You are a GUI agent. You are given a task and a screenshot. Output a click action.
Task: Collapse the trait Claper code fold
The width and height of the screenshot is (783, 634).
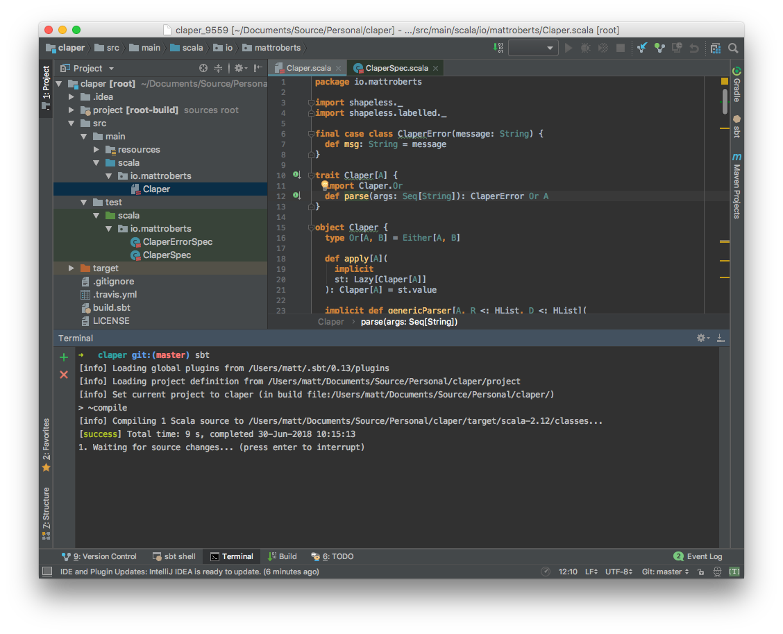tap(311, 175)
